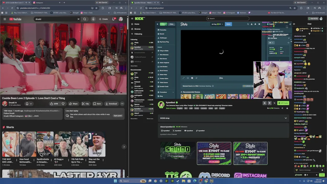Click the Gift Subs button

(283, 103)
